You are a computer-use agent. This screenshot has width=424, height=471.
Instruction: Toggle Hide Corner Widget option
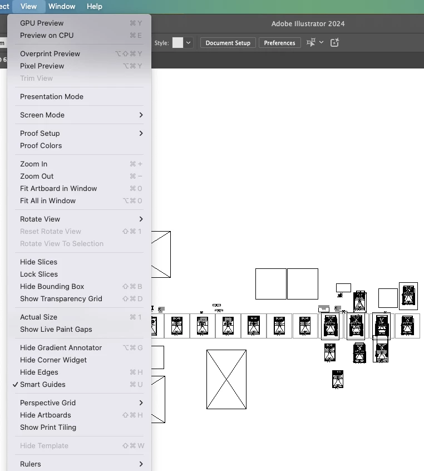(79, 360)
